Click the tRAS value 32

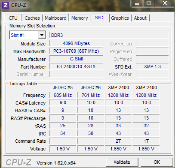tap(146, 126)
